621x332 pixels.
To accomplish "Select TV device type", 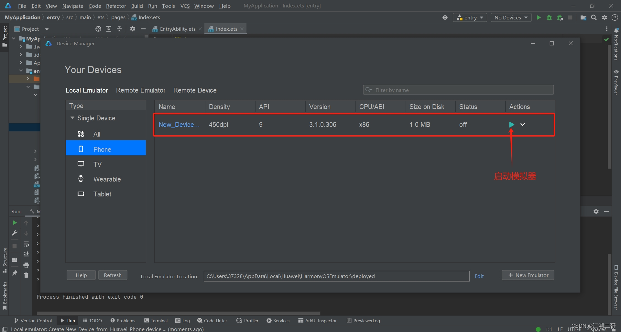I will pos(106,164).
